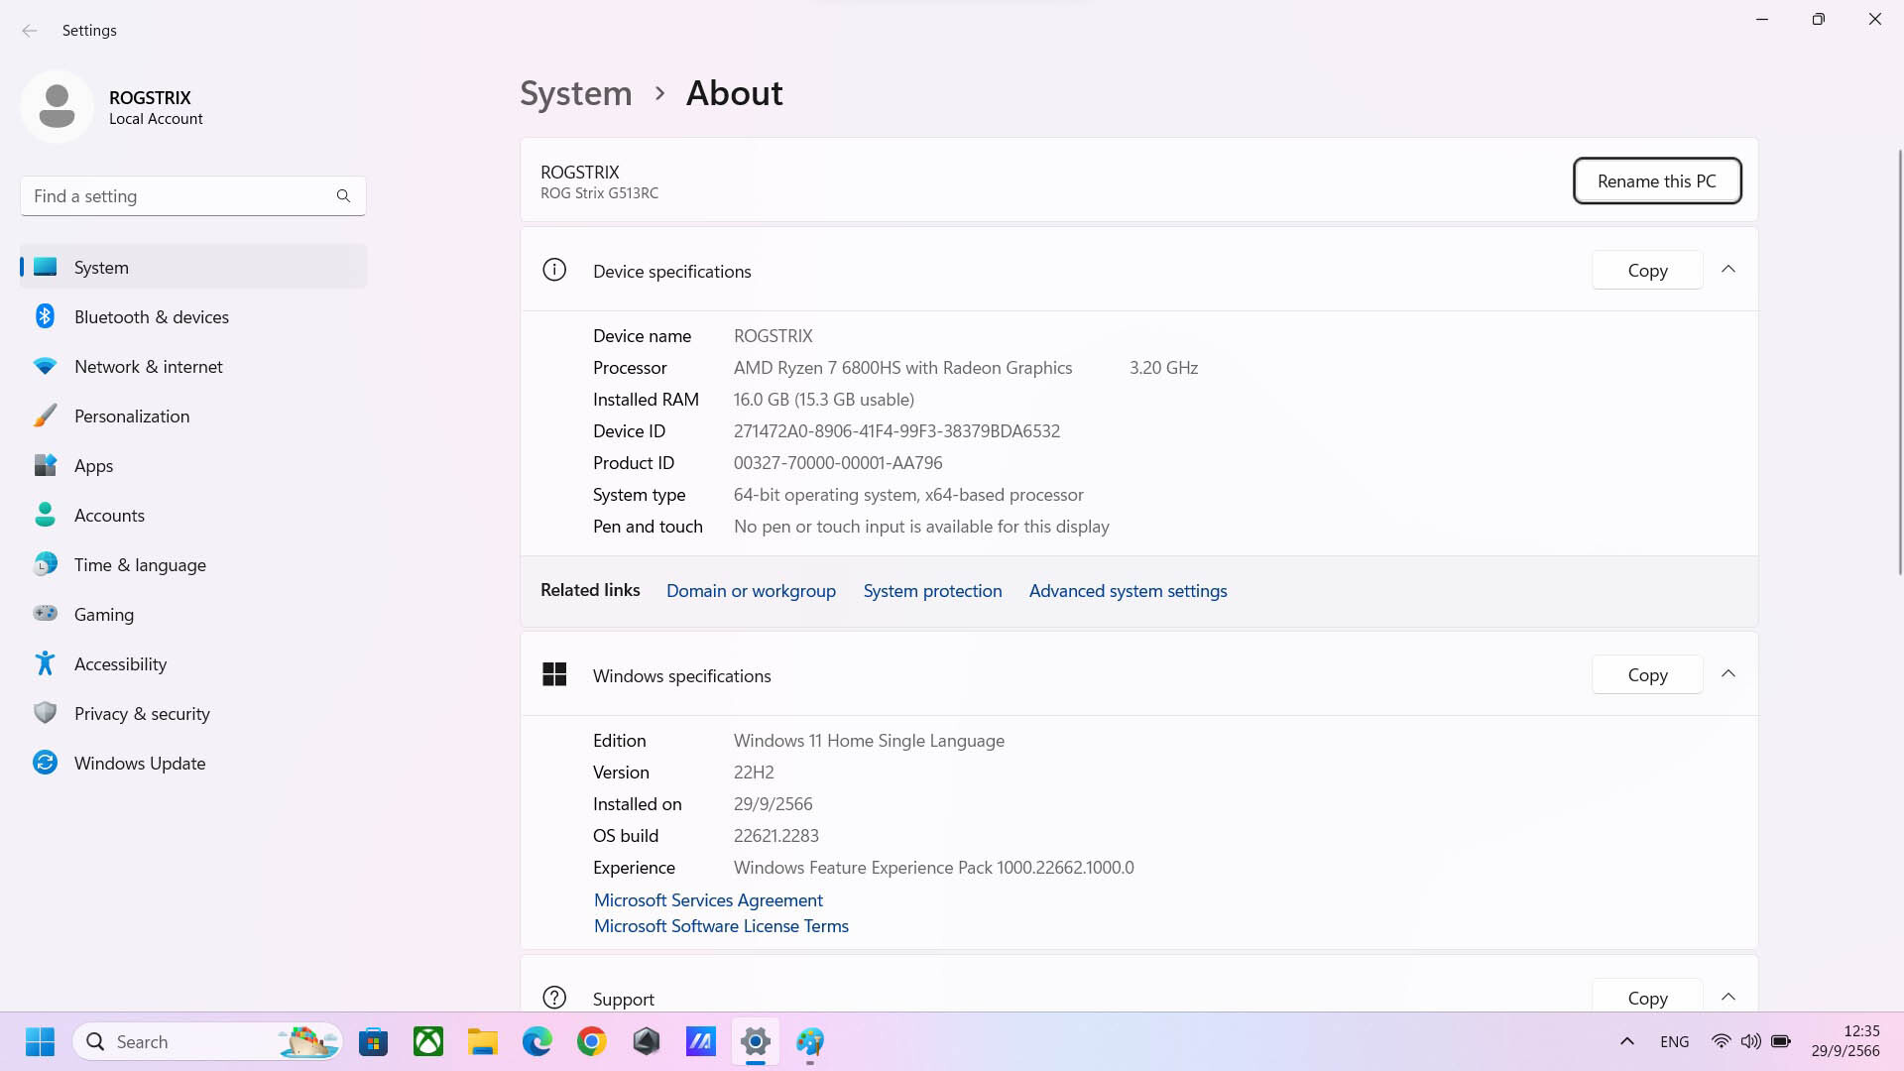The height and width of the screenshot is (1071, 1904).
Task: Click the System breadcrumb link
Action: tap(576, 93)
